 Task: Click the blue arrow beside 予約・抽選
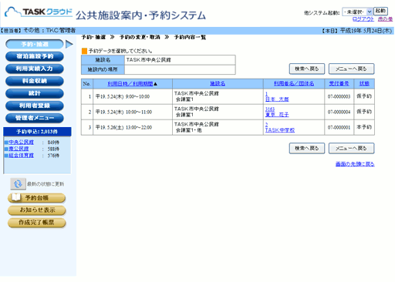[x=69, y=44]
